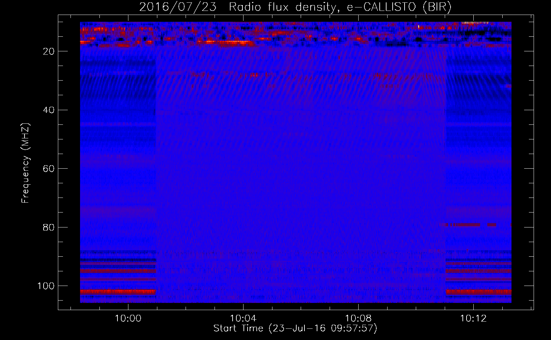Screen dimensions: 551x340
Task: Select the "Frequency (MHZ)" y-axis label
Action: pos(26,163)
